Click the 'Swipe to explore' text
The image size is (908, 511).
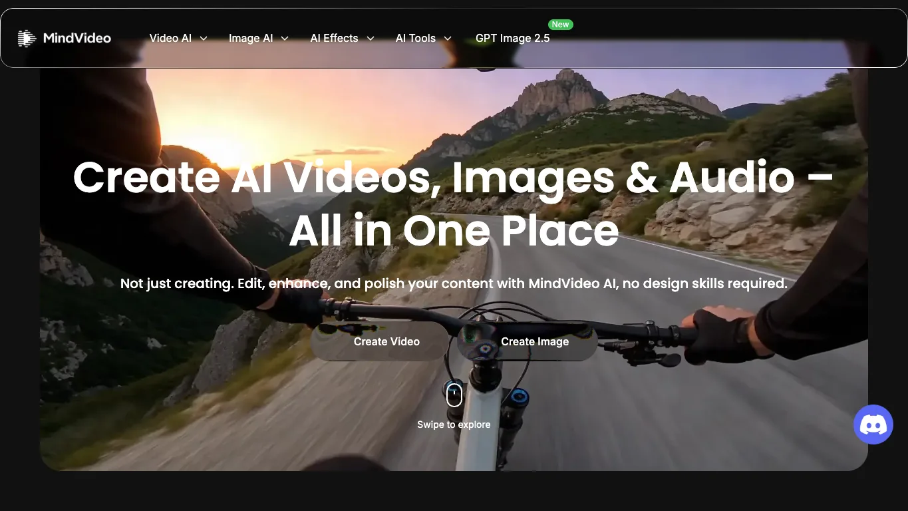(454, 425)
